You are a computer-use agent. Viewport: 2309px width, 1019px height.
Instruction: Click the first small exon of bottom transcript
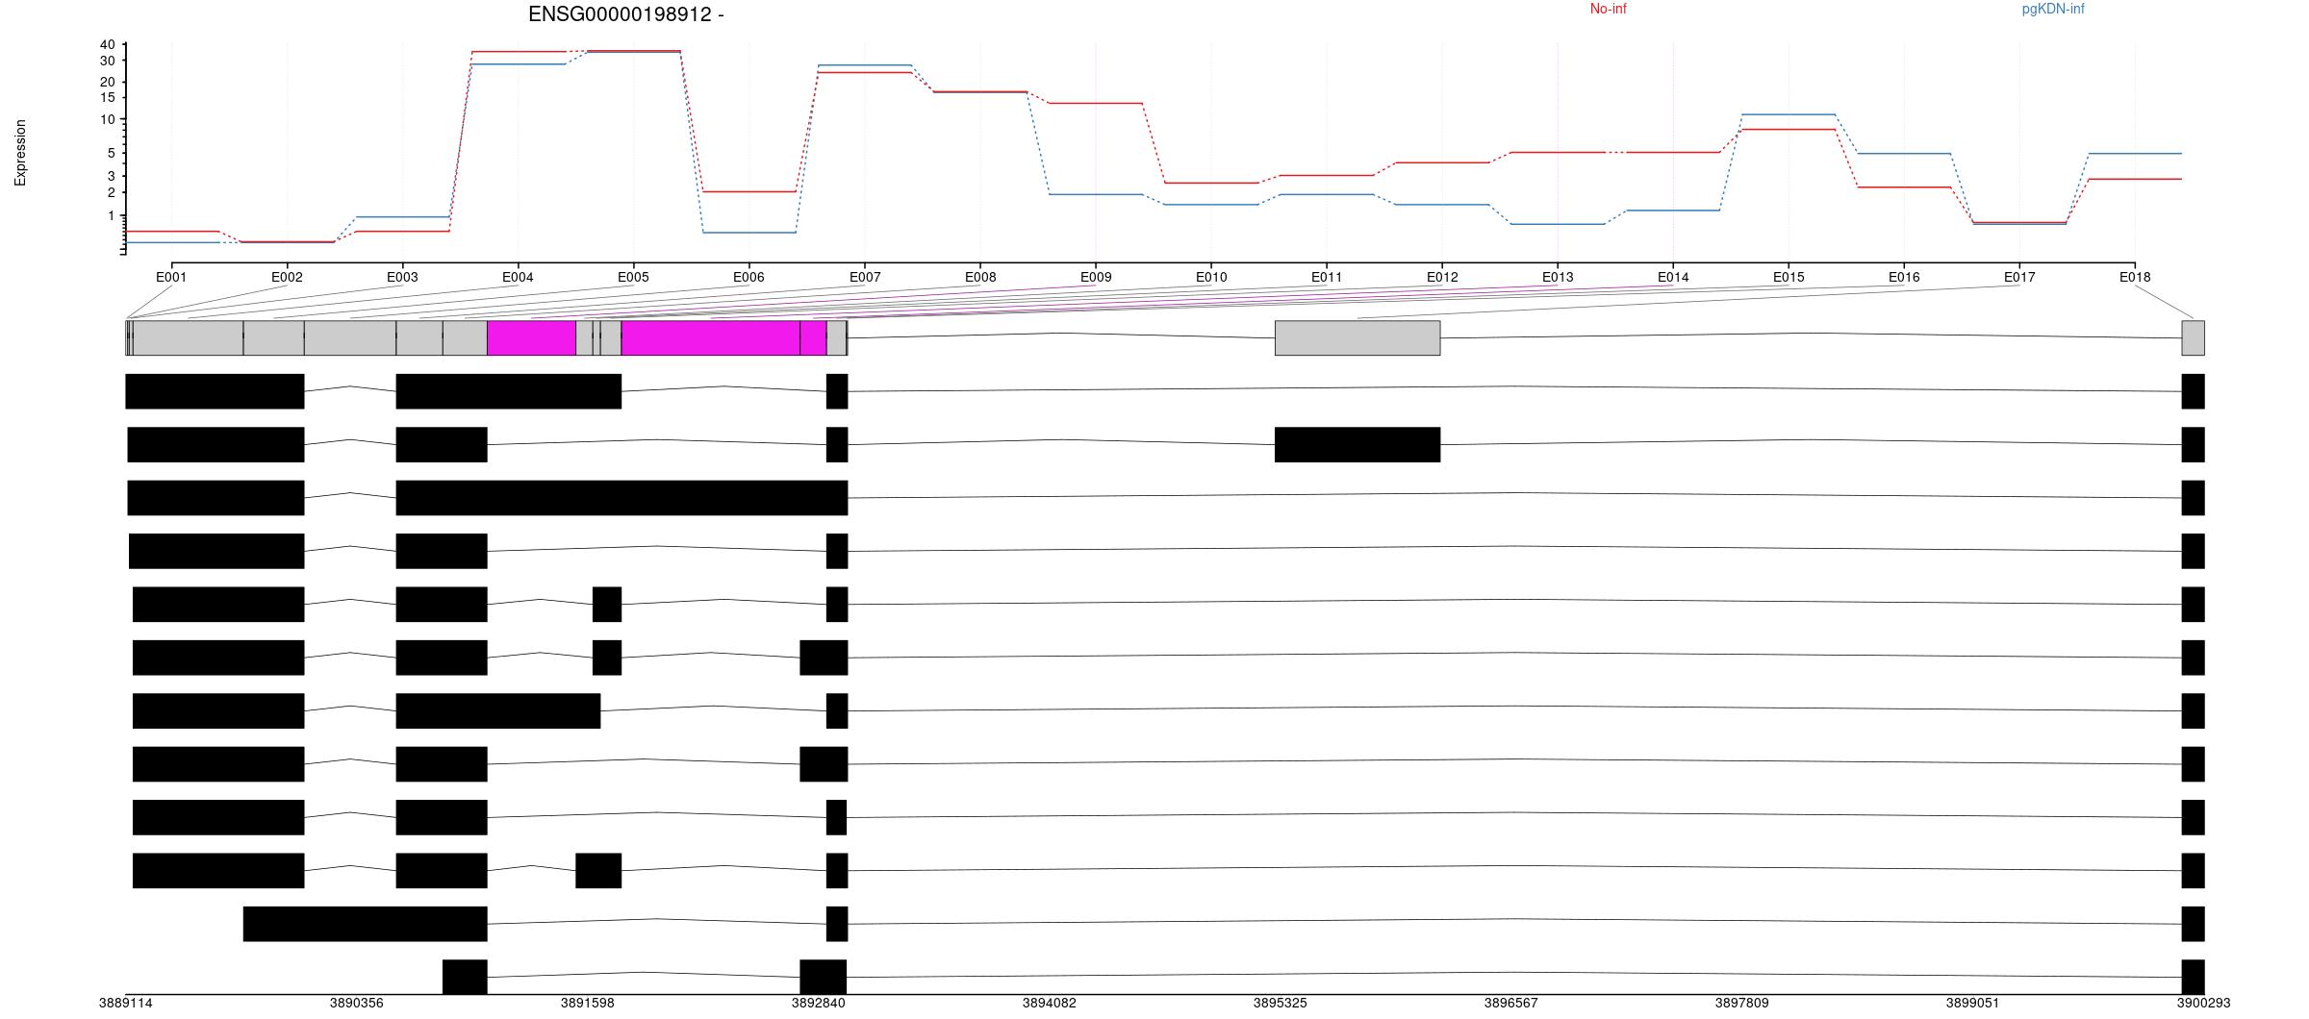click(x=465, y=977)
